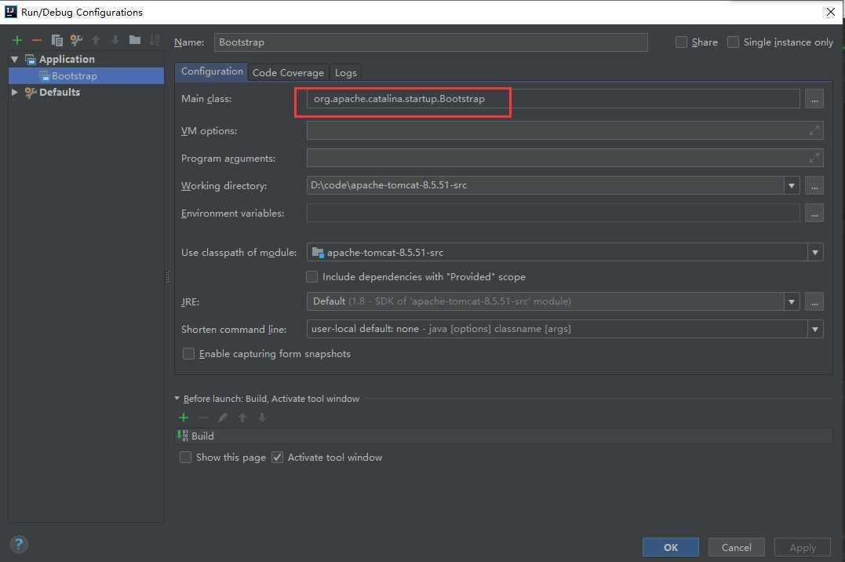
Task: Select the Build task in Before launch list
Action: [x=504, y=436]
